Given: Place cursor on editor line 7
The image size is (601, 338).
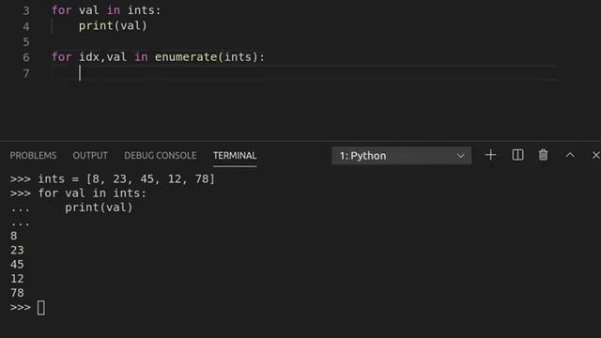Looking at the screenshot, I should point(304,73).
